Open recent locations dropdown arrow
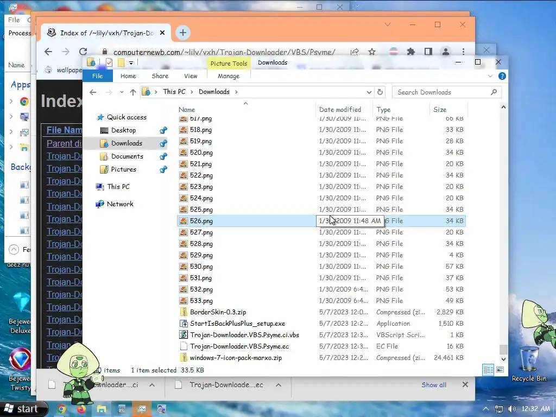 (x=122, y=92)
